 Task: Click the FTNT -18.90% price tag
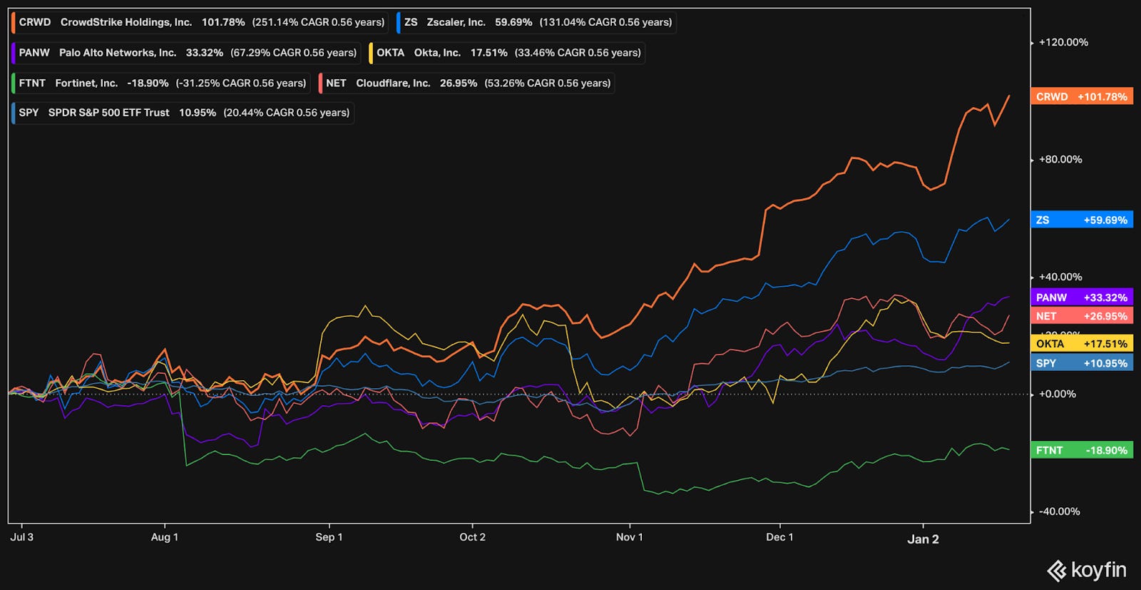[1081, 450]
